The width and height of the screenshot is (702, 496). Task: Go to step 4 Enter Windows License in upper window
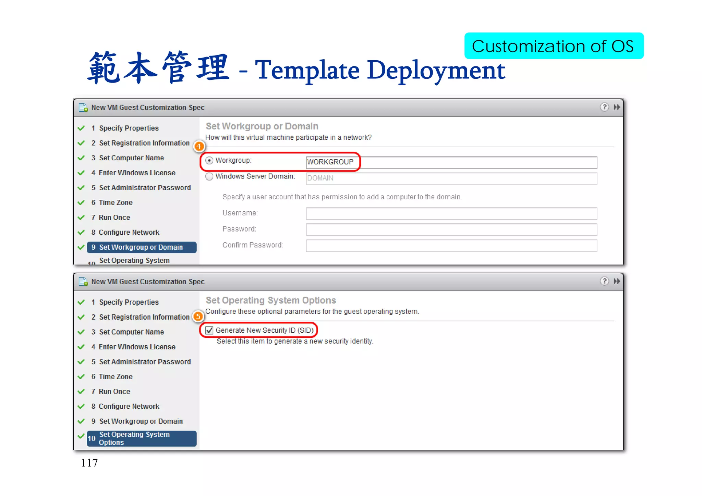[133, 173]
